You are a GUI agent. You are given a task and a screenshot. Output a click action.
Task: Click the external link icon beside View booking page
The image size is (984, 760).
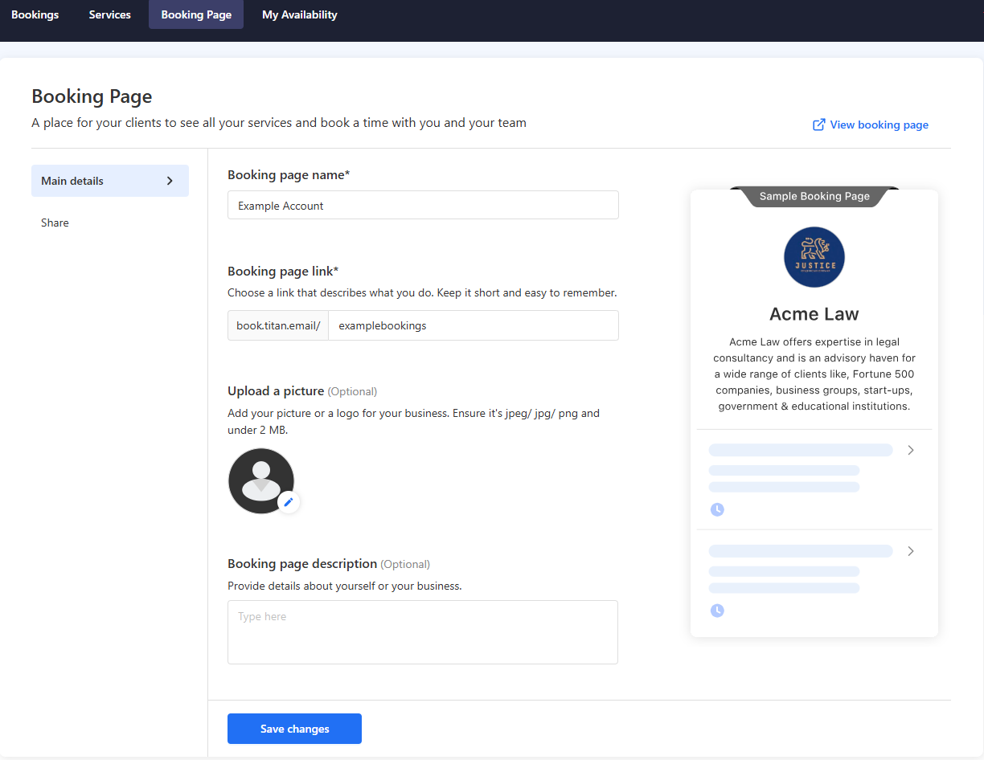click(x=819, y=125)
